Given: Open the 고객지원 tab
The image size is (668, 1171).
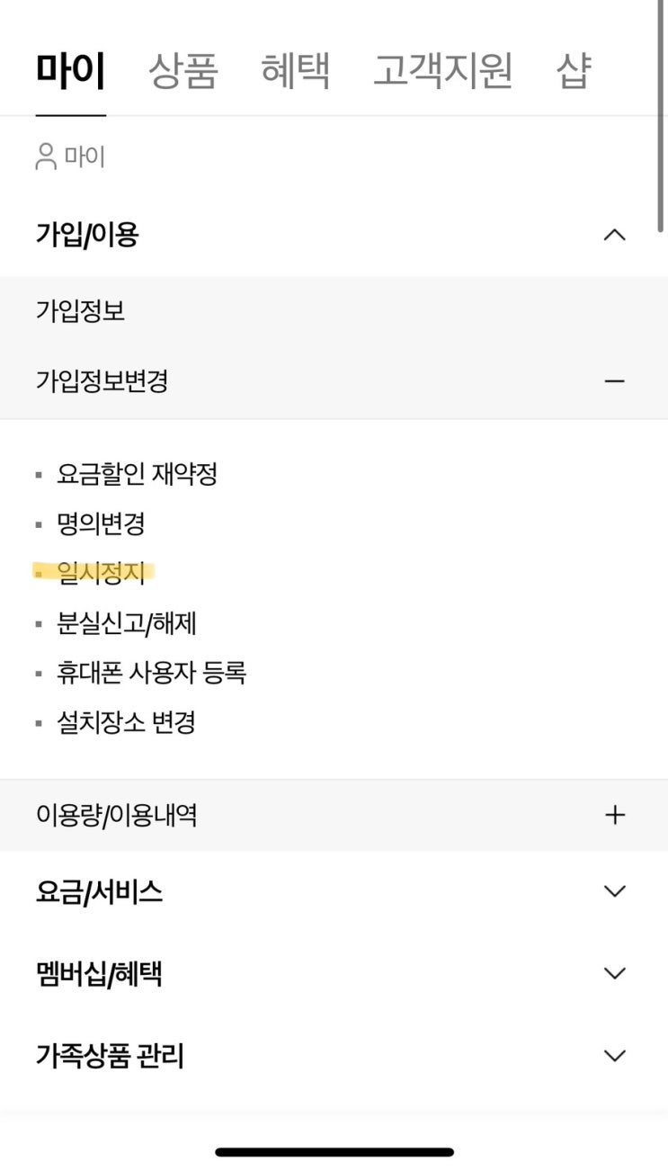Looking at the screenshot, I should click(442, 70).
